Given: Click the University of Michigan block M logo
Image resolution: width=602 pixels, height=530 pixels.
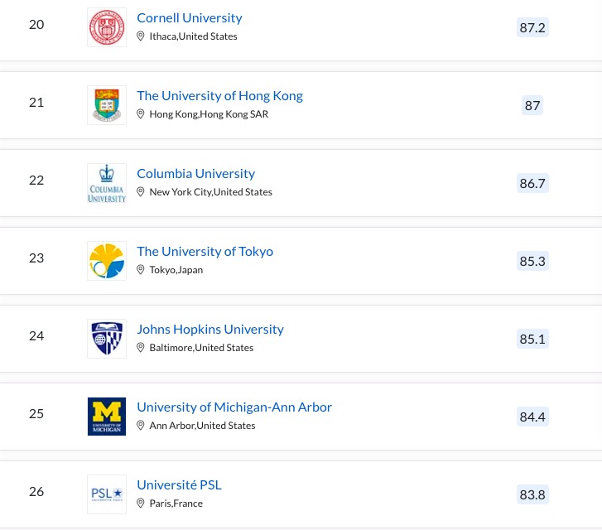Looking at the screenshot, I should 107,417.
